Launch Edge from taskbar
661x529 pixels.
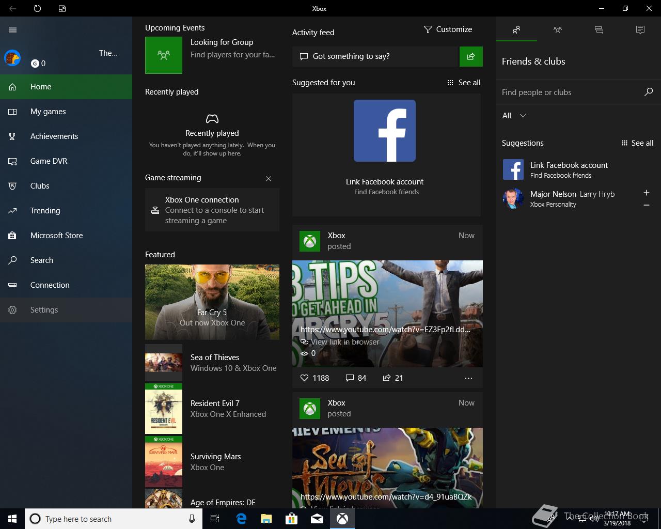pyautogui.click(x=241, y=519)
